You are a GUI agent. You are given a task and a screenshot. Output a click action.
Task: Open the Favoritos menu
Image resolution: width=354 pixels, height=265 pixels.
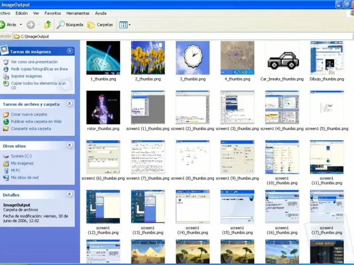coord(53,13)
